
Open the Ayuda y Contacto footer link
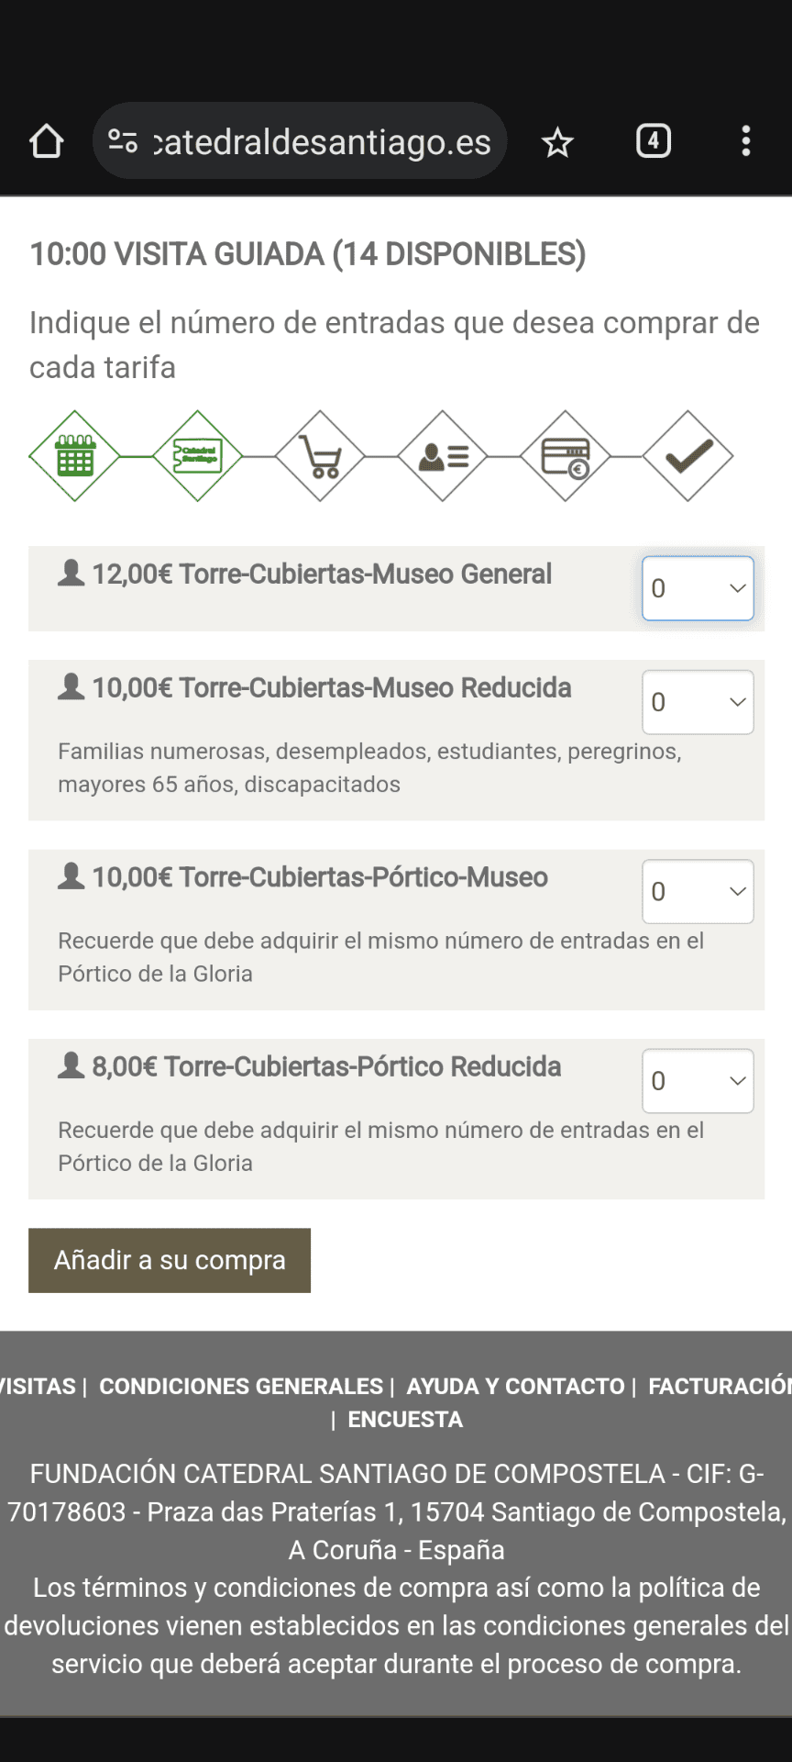(x=515, y=1386)
